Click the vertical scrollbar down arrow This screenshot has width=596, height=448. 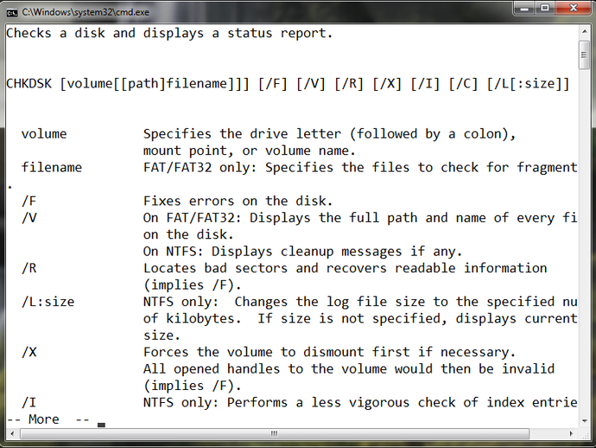(585, 420)
